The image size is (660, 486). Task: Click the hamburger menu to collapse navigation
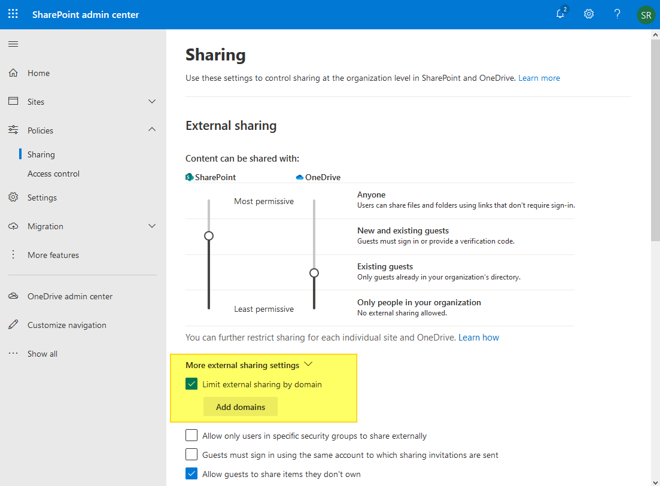point(13,43)
